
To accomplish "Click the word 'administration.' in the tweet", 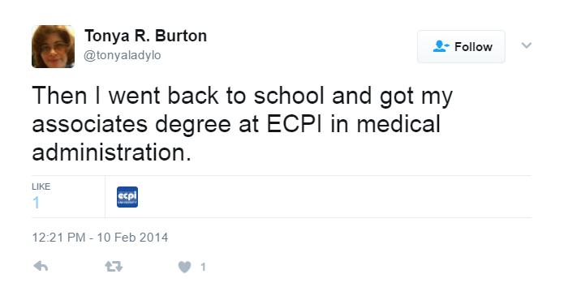I will click(111, 152).
